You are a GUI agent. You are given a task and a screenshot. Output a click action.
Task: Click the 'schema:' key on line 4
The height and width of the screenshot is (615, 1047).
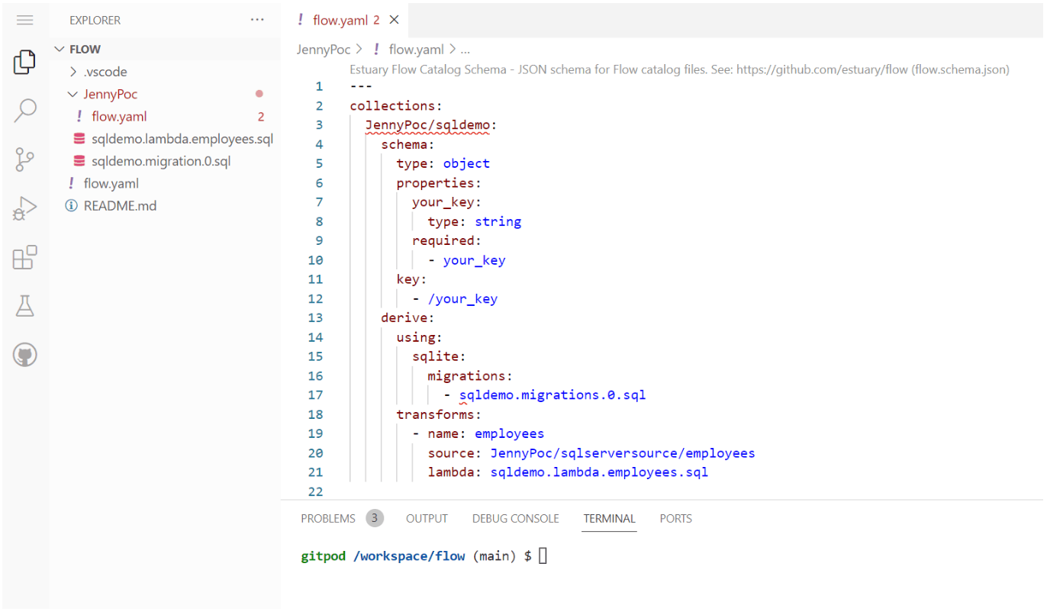(408, 144)
